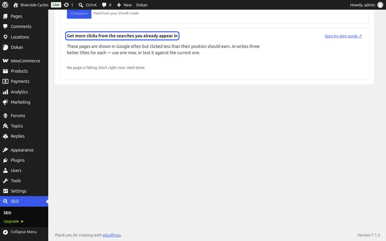This screenshot has width=386, height=241.
Task: Open the Riverside Cycles home icon
Action: click(x=16, y=5)
